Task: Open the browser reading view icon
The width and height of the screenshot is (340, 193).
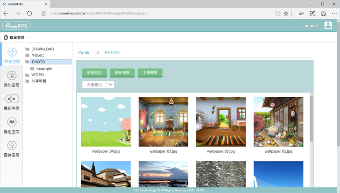Action: click(277, 14)
